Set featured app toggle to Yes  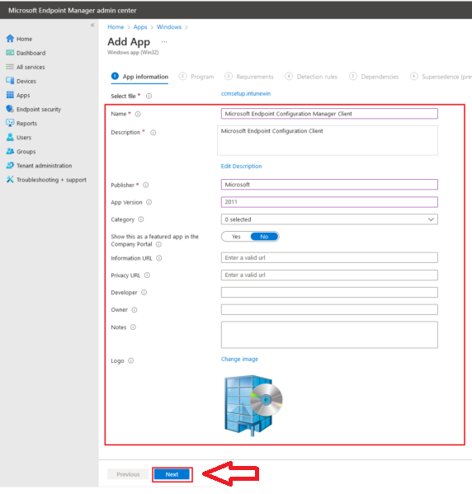pos(236,237)
